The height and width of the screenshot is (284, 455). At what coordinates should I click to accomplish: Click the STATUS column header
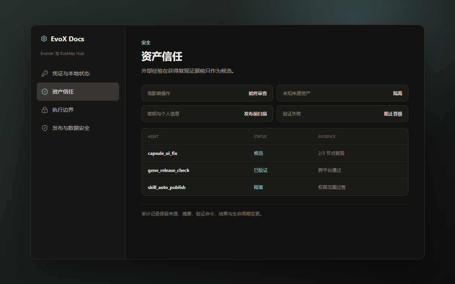click(x=260, y=136)
